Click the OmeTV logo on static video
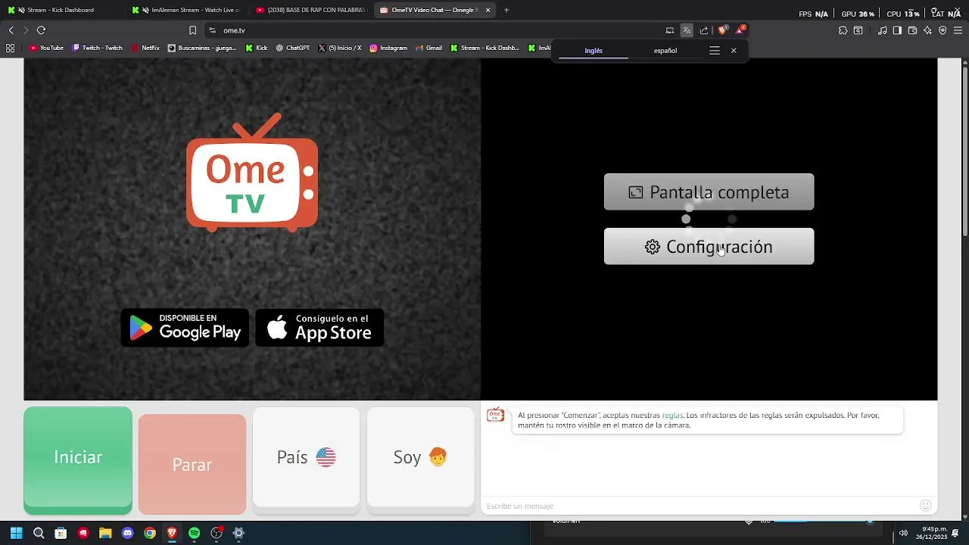Screen dimensions: 969x545 (252, 173)
